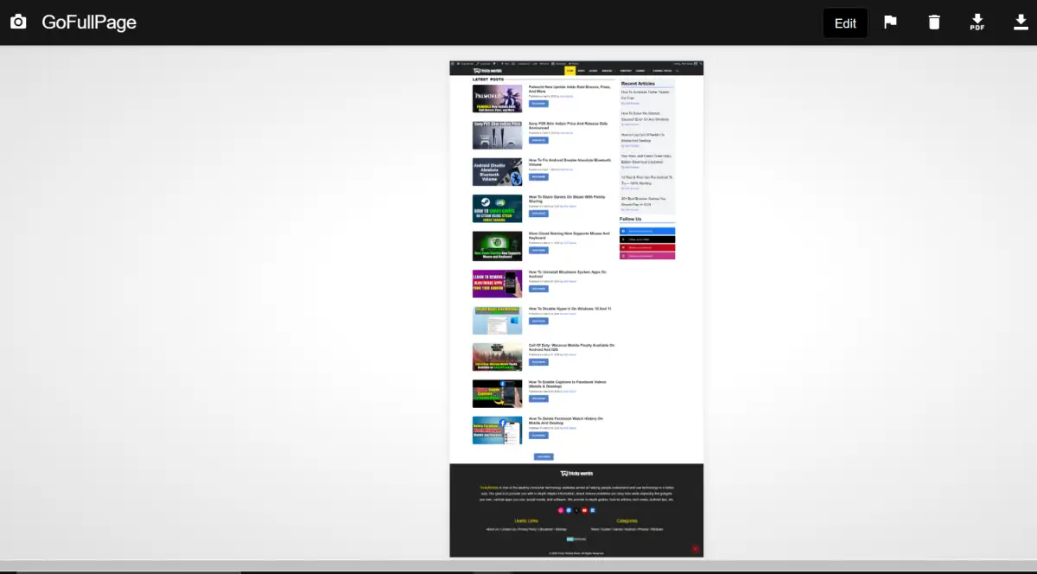Viewport: 1037px width, 574px height.
Task: Click the GoFullPage camera icon
Action: point(18,22)
